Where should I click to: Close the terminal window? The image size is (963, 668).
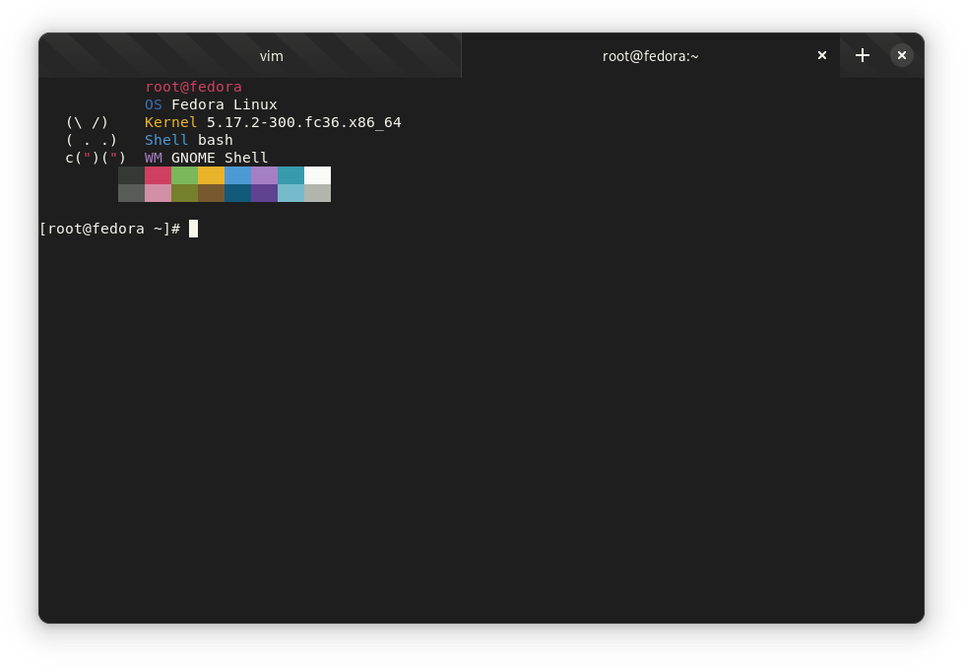(x=902, y=55)
